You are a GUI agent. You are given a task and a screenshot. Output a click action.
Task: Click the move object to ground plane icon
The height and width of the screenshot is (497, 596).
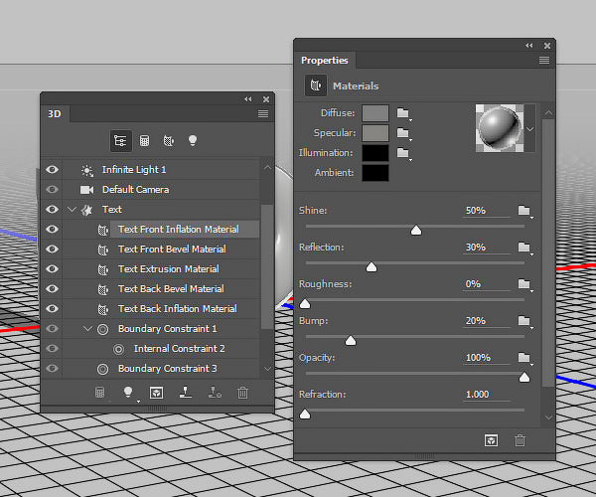pyautogui.click(x=186, y=393)
